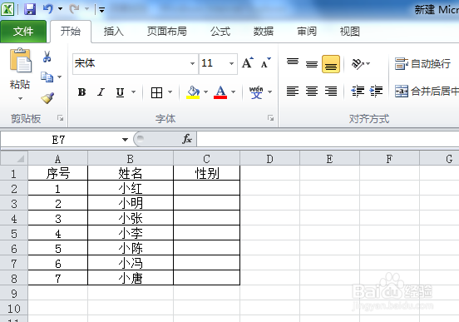This screenshot has width=459, height=322.
Task: Open customize quick access toolbar dropdown
Action: coord(102,10)
